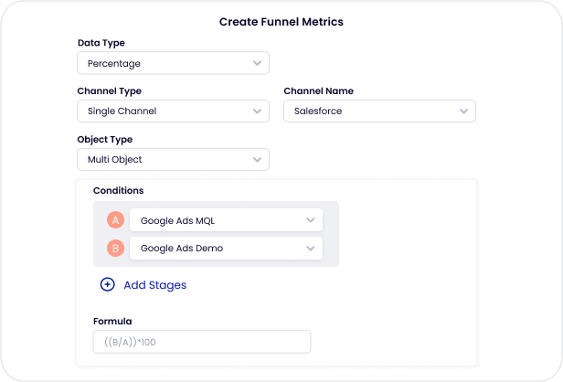Click into the Formula input field

pyautogui.click(x=202, y=342)
